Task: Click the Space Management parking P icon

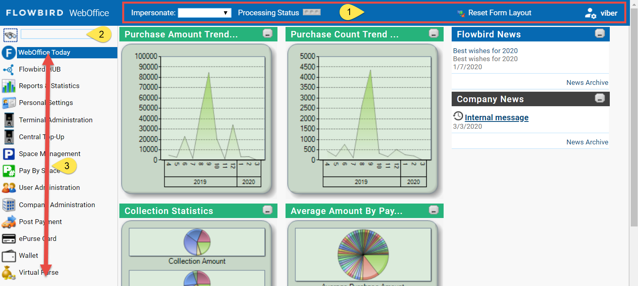Action: click(9, 154)
